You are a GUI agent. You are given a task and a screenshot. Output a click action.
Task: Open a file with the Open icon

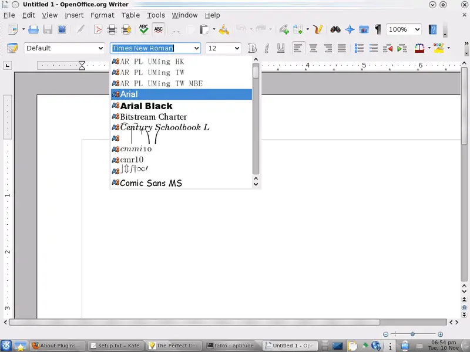[x=33, y=29]
